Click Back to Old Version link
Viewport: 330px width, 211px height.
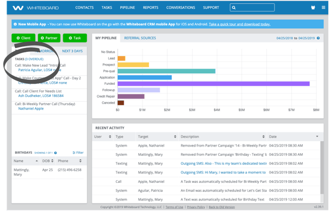(222, 207)
